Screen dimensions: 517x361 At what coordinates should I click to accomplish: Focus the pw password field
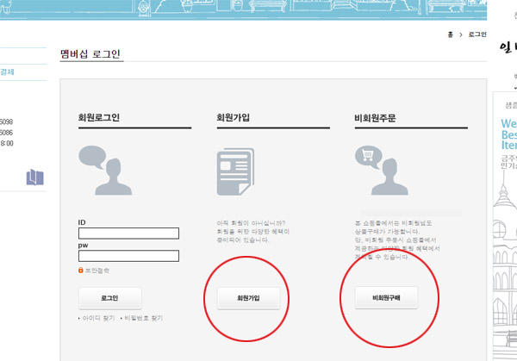tap(128, 256)
